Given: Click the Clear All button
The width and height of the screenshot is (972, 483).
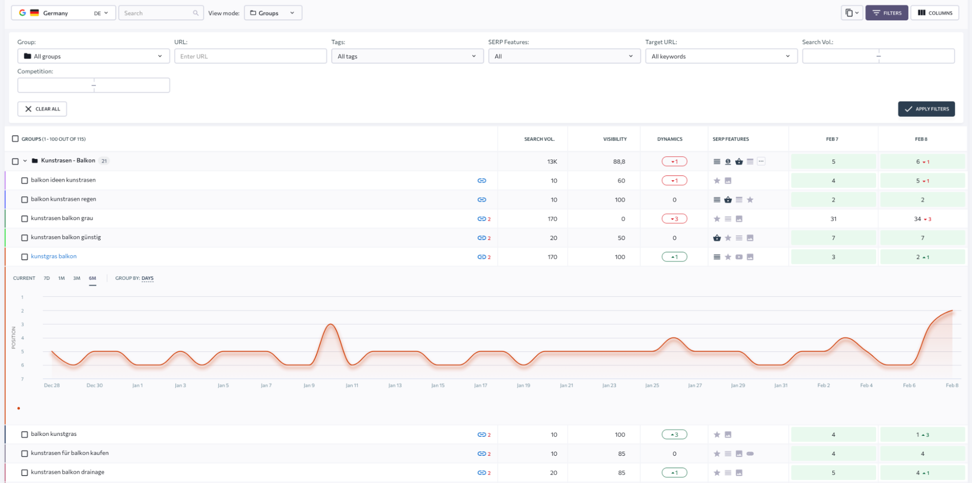Looking at the screenshot, I should click(42, 109).
